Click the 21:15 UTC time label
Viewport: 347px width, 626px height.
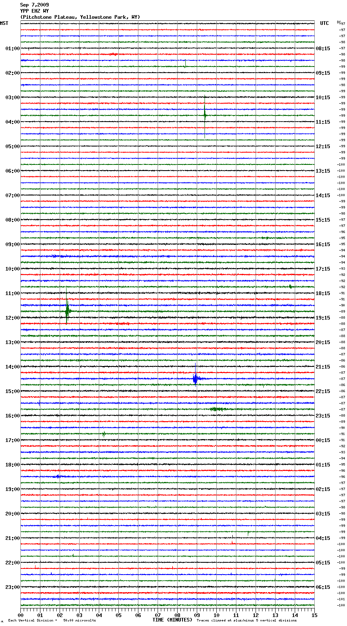pos(323,367)
